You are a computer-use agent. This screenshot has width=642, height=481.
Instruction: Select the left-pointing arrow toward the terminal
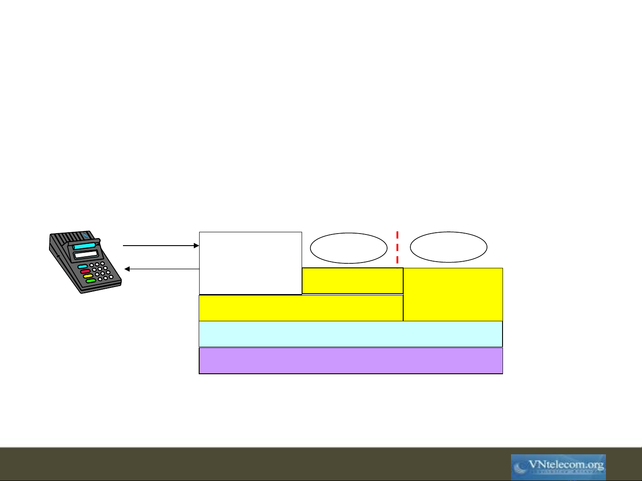pos(162,269)
